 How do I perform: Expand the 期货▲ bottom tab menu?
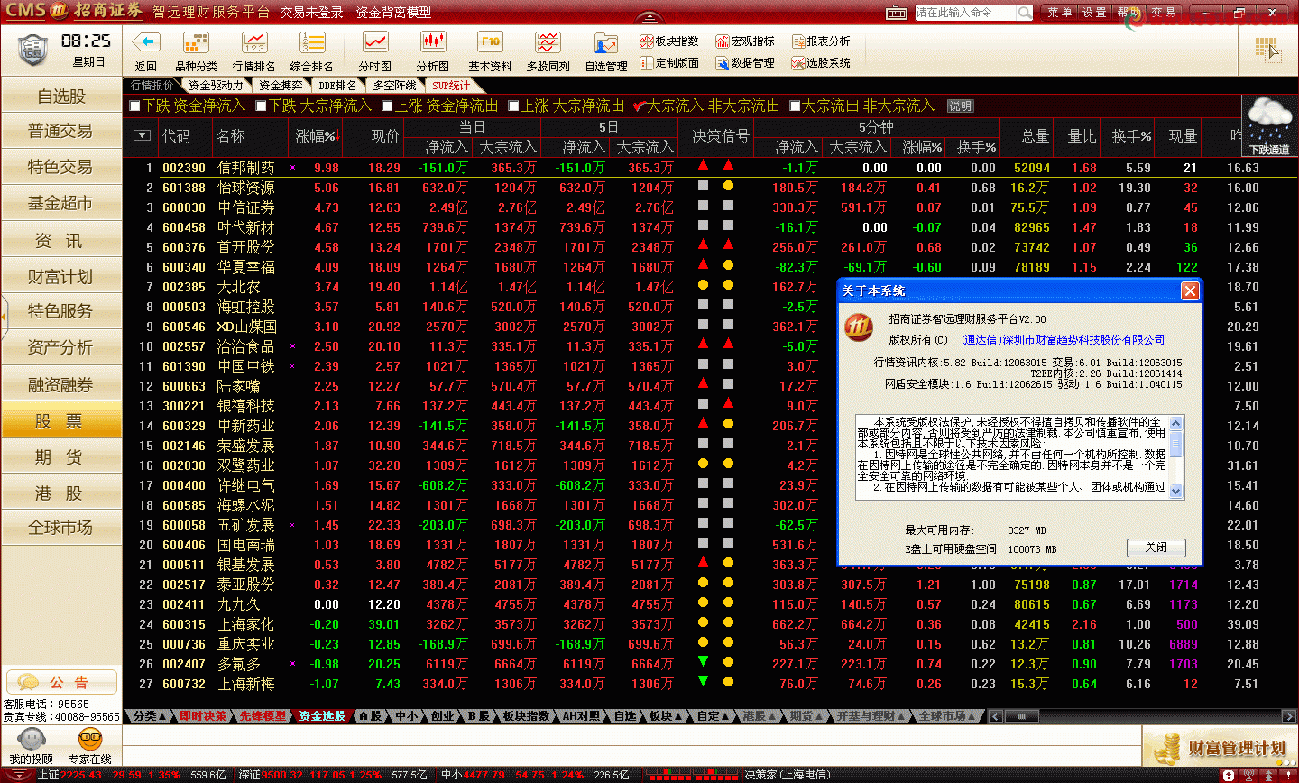(x=807, y=716)
